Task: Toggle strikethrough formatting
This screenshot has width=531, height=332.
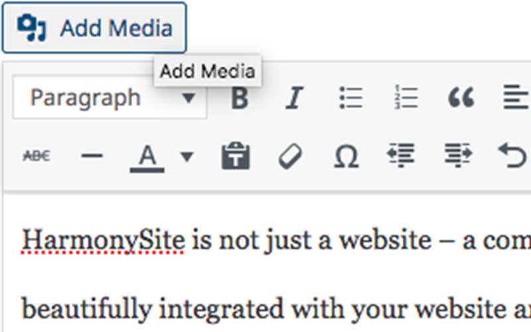Action: tap(37, 156)
